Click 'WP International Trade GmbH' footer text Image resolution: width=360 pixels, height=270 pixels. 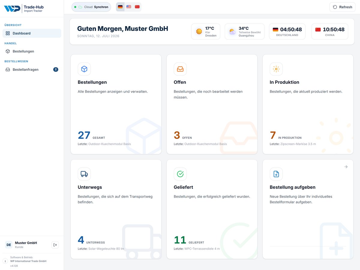click(x=28, y=261)
